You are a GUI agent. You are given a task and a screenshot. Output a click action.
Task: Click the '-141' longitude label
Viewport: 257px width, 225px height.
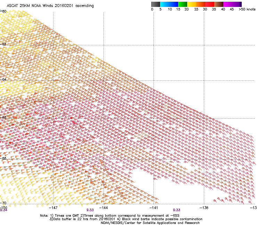coord(154,208)
